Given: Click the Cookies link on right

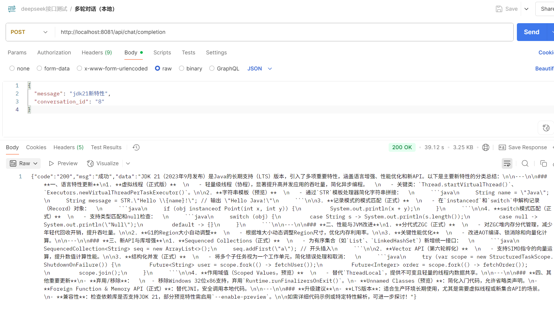Looking at the screenshot, I should pyautogui.click(x=546, y=53).
